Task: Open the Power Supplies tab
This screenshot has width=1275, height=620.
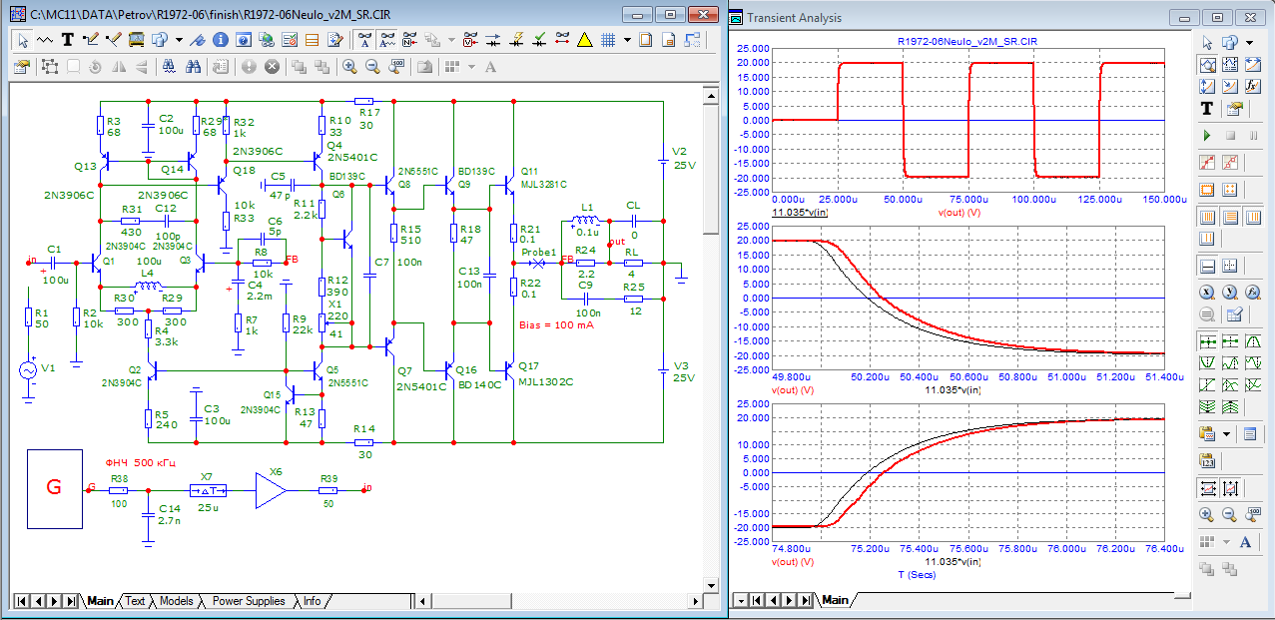Action: pyautogui.click(x=249, y=601)
